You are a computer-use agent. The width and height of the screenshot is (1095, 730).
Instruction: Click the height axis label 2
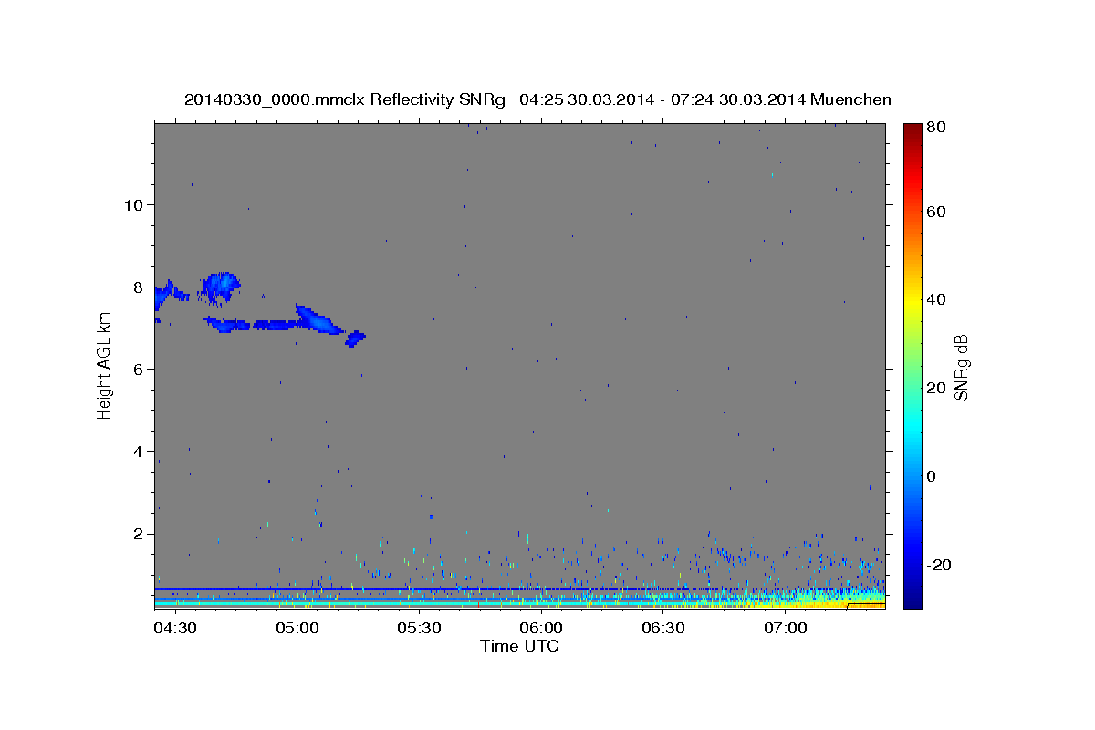coord(137,533)
